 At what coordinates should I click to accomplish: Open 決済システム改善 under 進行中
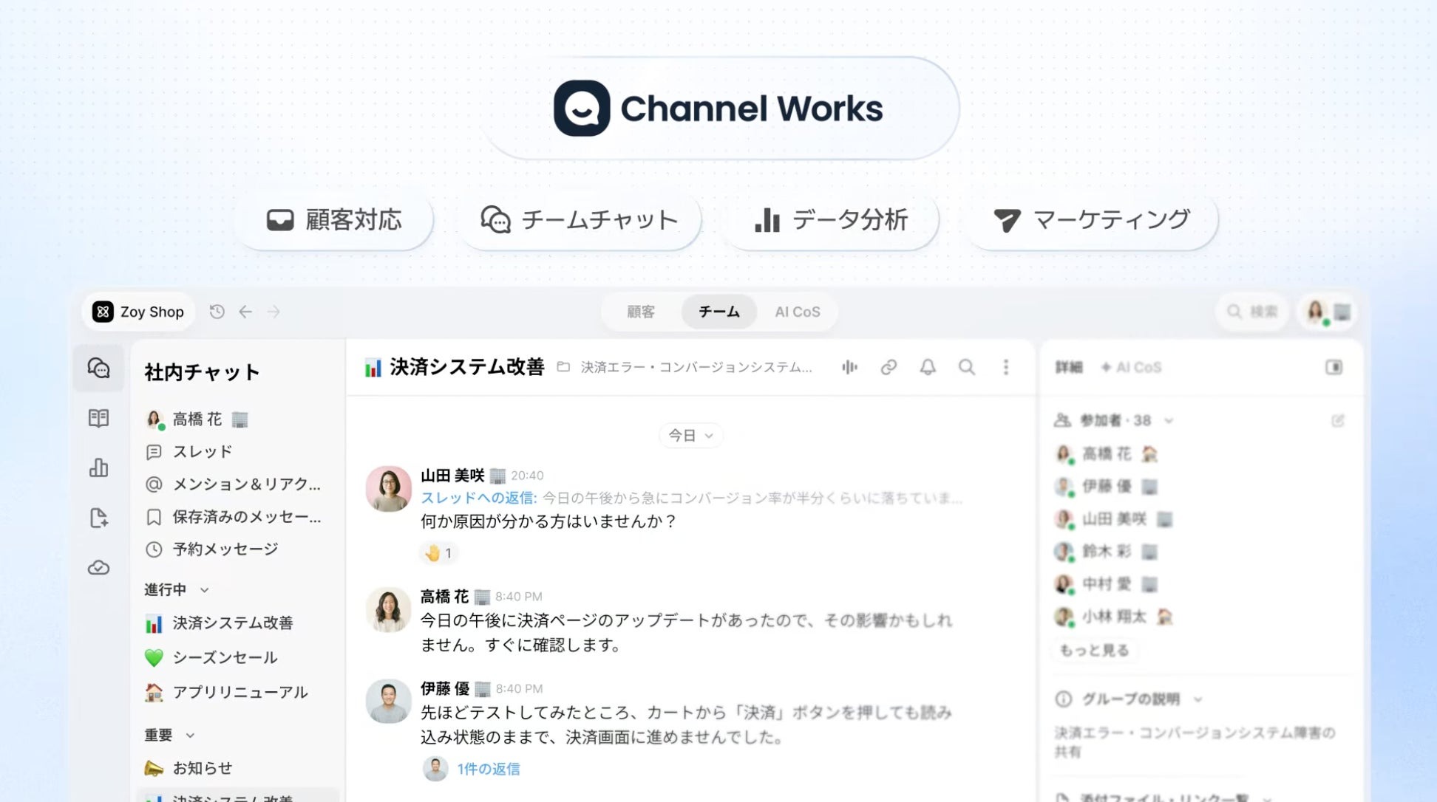click(x=219, y=623)
